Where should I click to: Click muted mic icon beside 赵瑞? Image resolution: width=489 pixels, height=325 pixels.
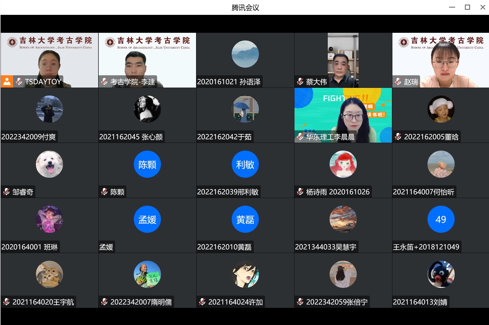[x=398, y=82]
